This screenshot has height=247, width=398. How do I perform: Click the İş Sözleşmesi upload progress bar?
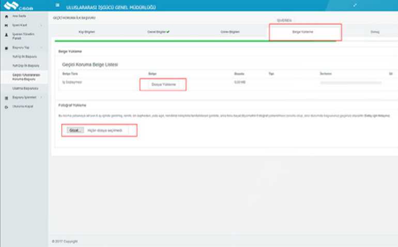click(350, 83)
